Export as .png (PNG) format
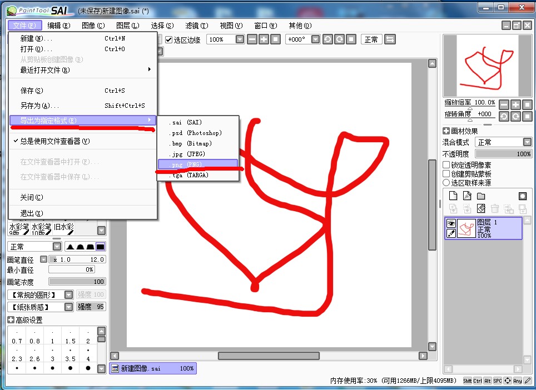The image size is (536, 390). click(198, 164)
